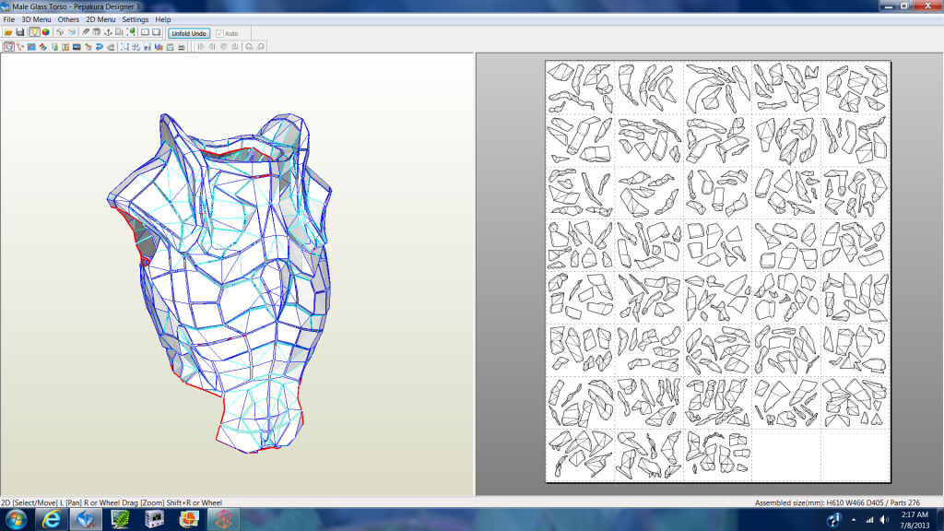Open the 2D Menu

[x=100, y=19]
